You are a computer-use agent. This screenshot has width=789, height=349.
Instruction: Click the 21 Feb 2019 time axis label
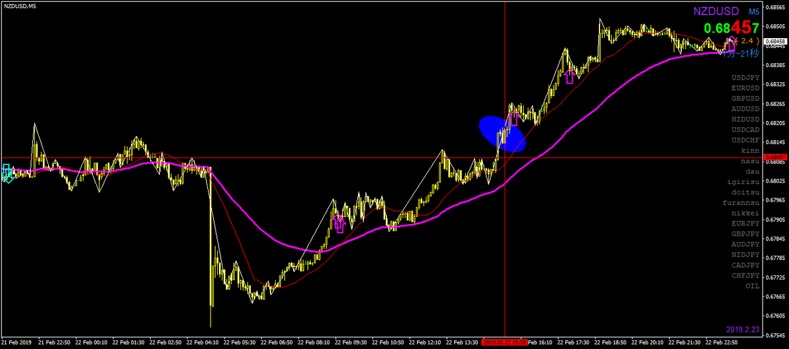tap(16, 342)
